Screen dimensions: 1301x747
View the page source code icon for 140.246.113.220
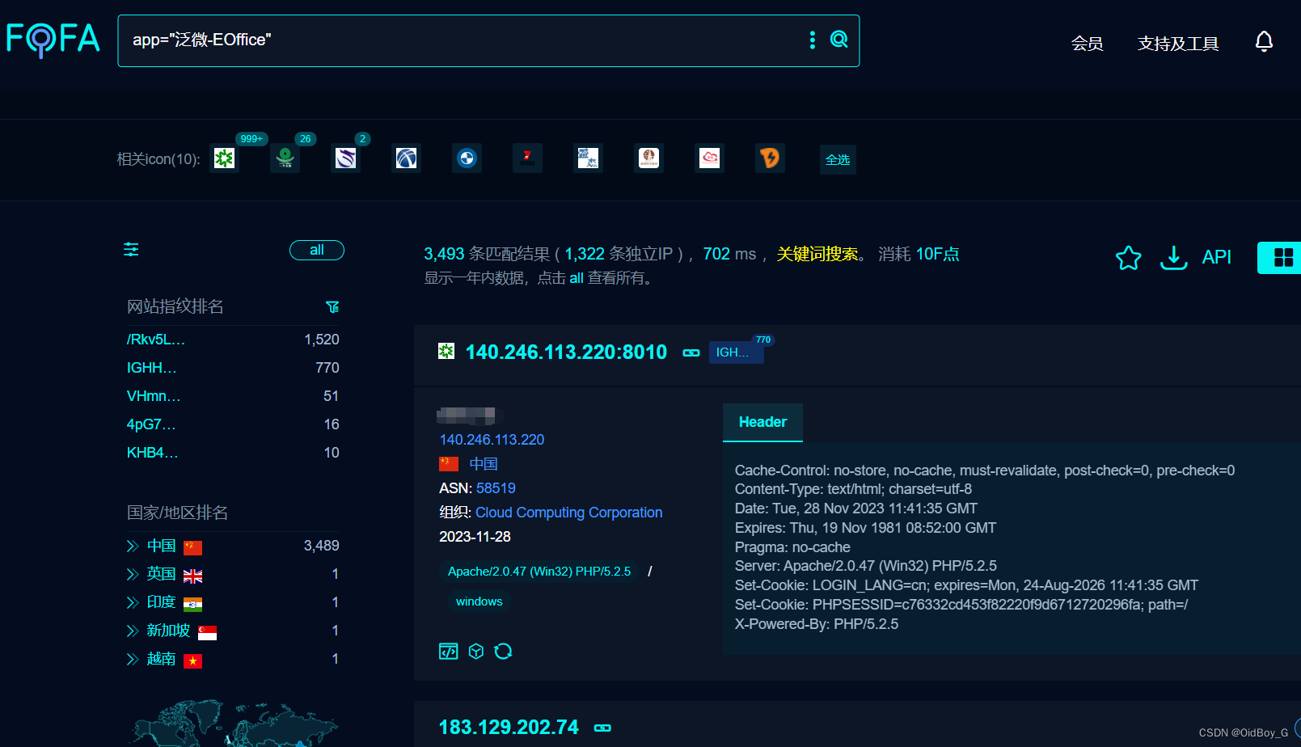(448, 651)
